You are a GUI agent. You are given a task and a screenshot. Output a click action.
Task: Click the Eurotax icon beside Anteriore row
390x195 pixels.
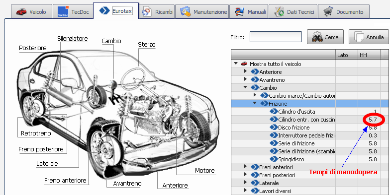click(255, 72)
